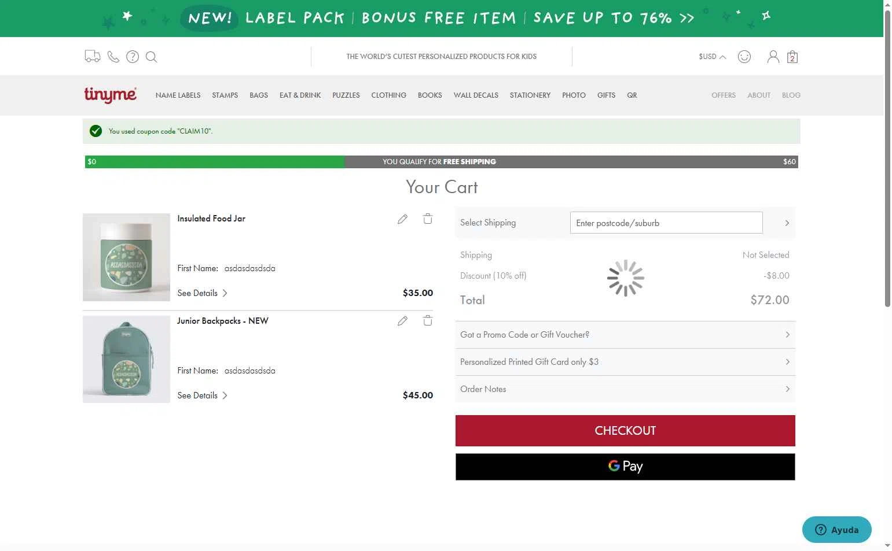Click the tinyme logo
This screenshot has width=892, height=551.
pos(111,95)
